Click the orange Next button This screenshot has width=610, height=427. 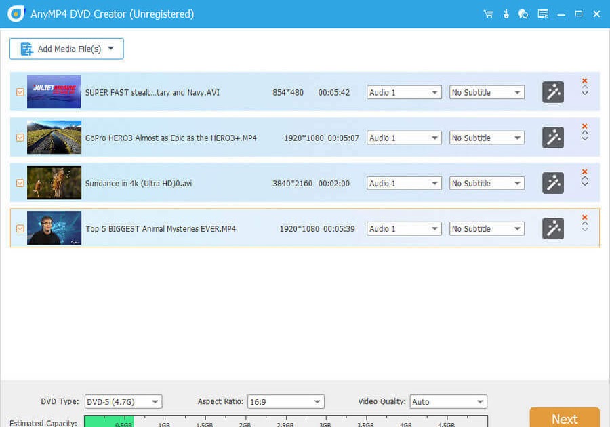tap(564, 418)
